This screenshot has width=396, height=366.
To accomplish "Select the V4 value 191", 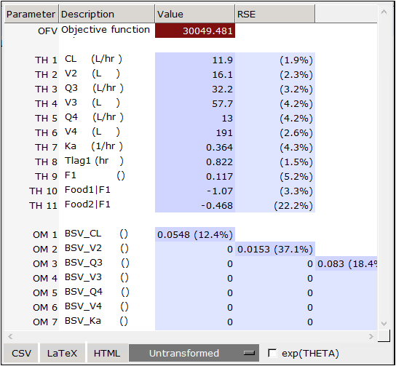I will click(x=195, y=132).
